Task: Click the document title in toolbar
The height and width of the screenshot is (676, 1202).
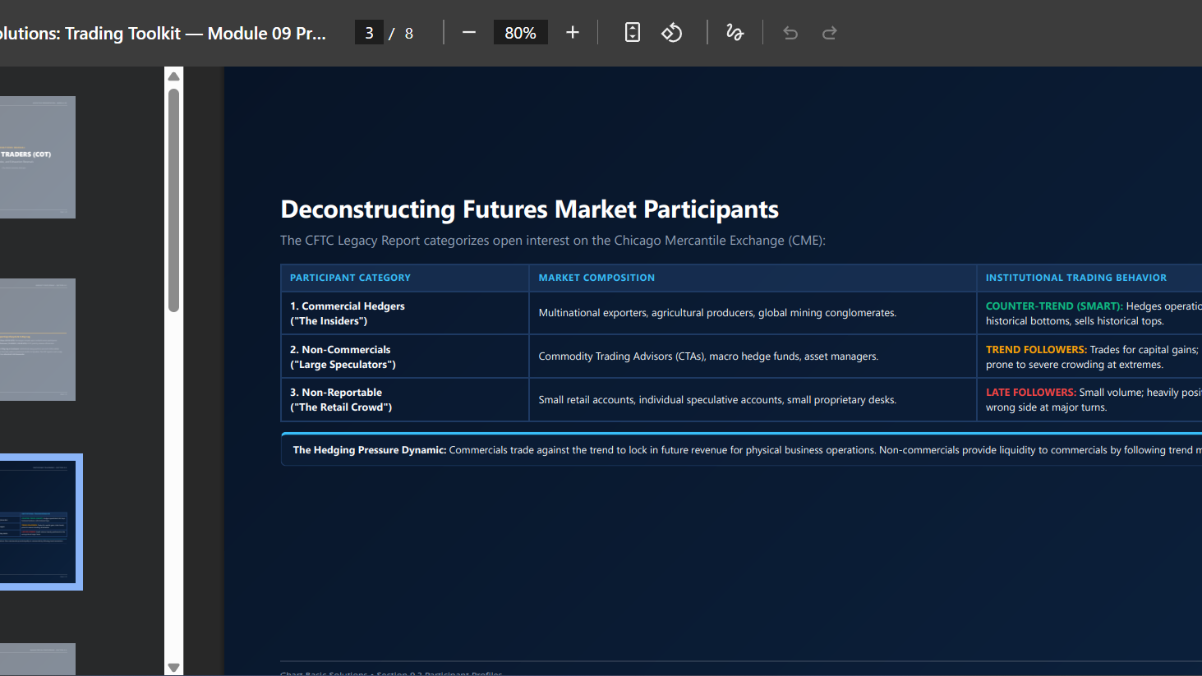Action: [x=163, y=34]
